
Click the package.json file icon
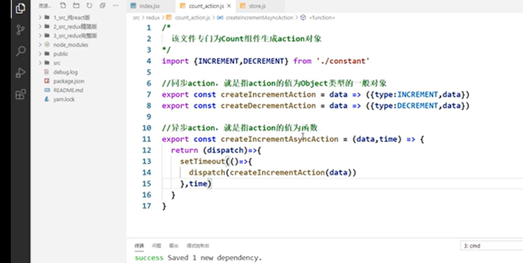click(47, 81)
